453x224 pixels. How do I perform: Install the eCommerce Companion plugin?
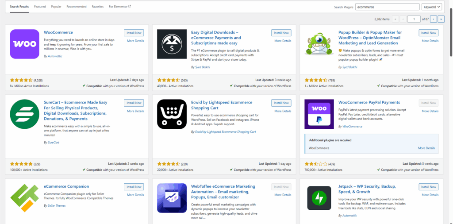(134, 187)
